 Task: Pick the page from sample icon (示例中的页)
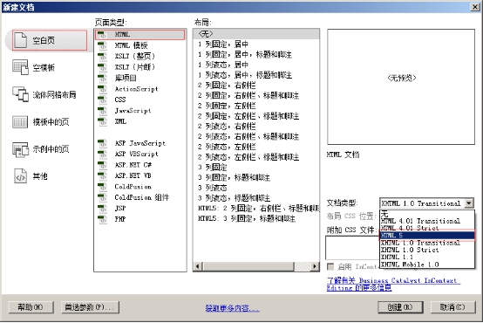pyautogui.click(x=20, y=149)
